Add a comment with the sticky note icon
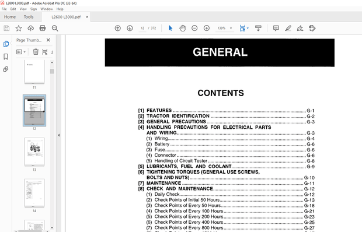 click(276, 28)
